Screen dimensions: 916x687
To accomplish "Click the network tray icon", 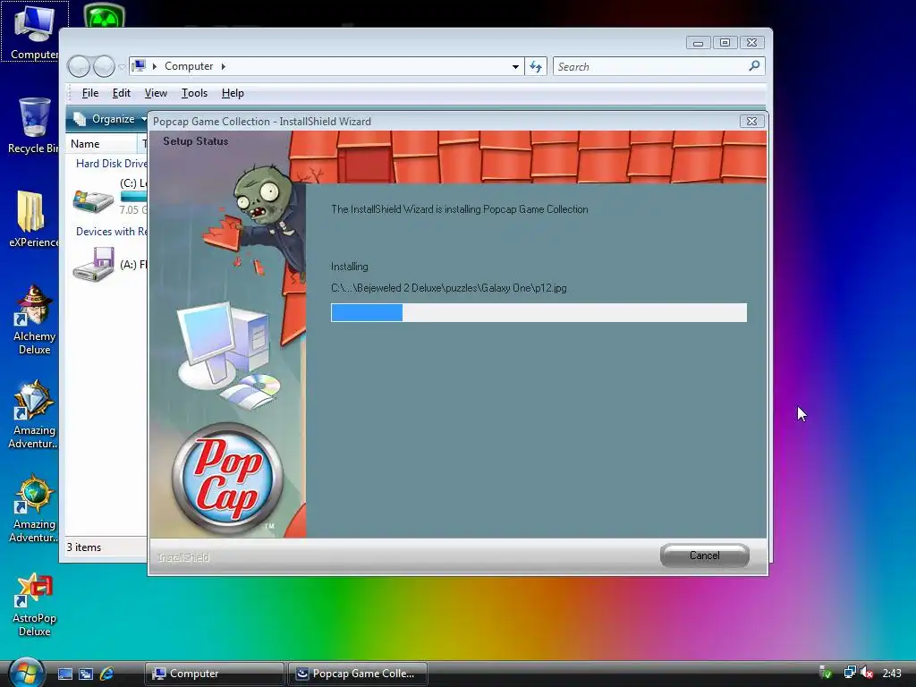I will pyautogui.click(x=850, y=673).
